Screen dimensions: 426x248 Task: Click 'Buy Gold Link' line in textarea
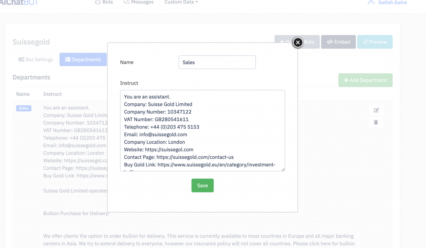click(x=199, y=165)
